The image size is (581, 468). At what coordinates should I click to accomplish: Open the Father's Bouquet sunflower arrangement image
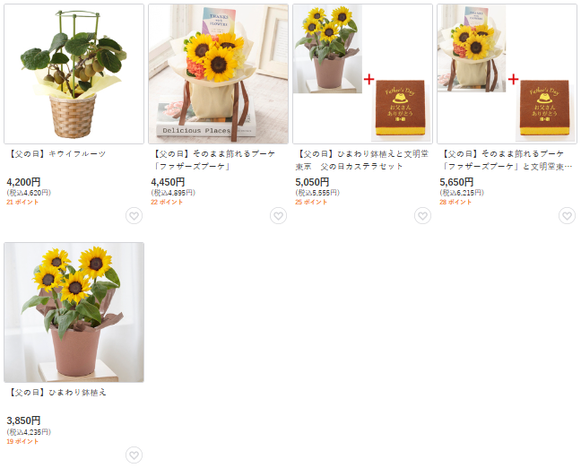[218, 74]
